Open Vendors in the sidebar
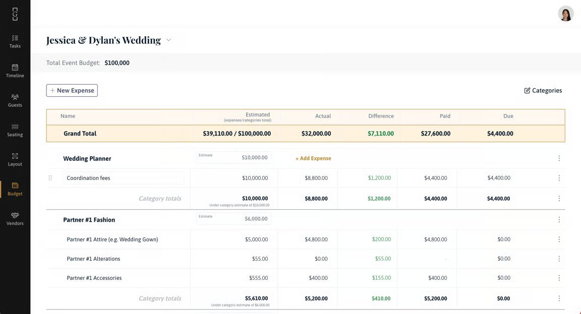This screenshot has width=581, height=314. tap(15, 219)
